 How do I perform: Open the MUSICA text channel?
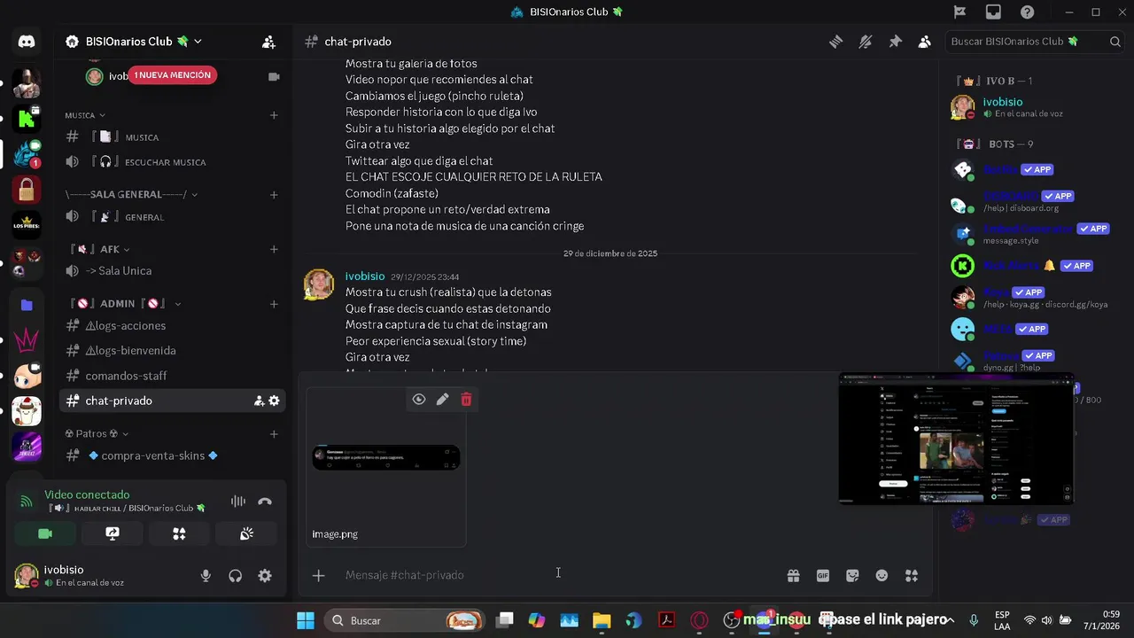[172, 137]
